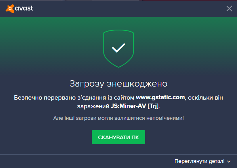The width and height of the screenshot is (237, 168).
Task: Click the green shield icon
Action: [x=118, y=49]
